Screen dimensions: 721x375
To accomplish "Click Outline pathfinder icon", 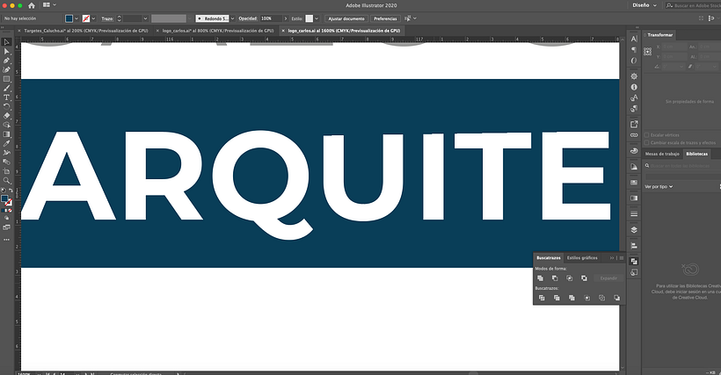I will coord(601,298).
